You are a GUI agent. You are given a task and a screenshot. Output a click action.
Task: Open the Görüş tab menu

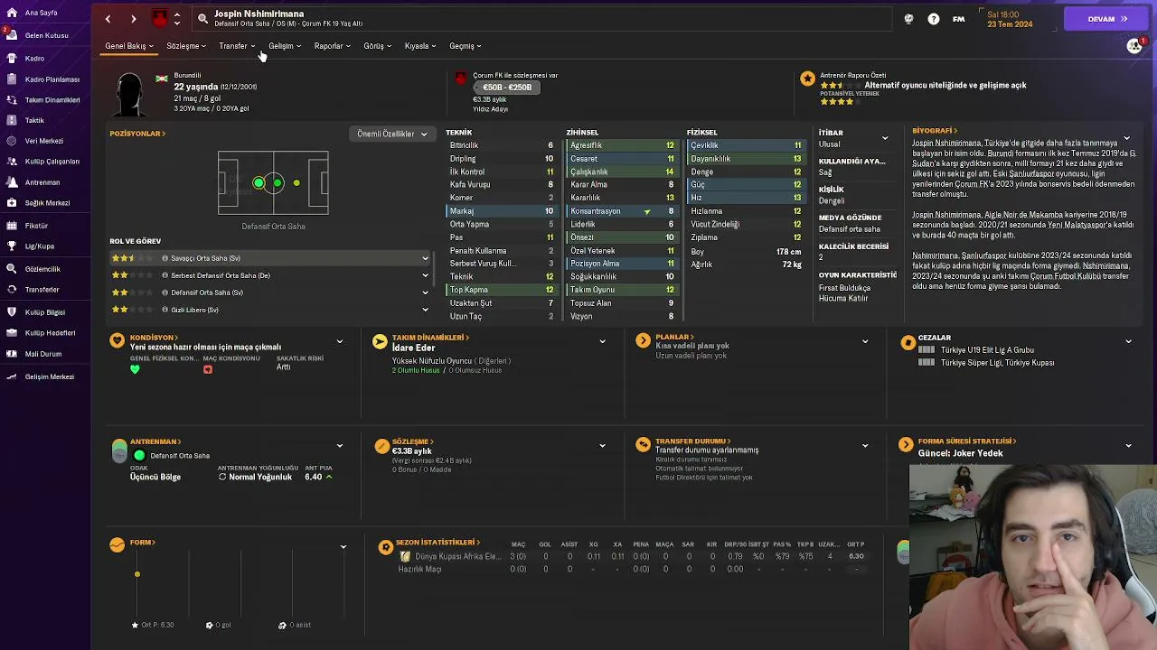click(x=378, y=46)
